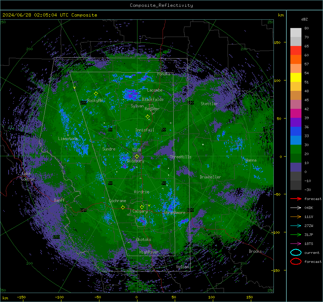The width and height of the screenshot is (323, 302).
Task: Click the dBZ legend heading
Action: 304,19
